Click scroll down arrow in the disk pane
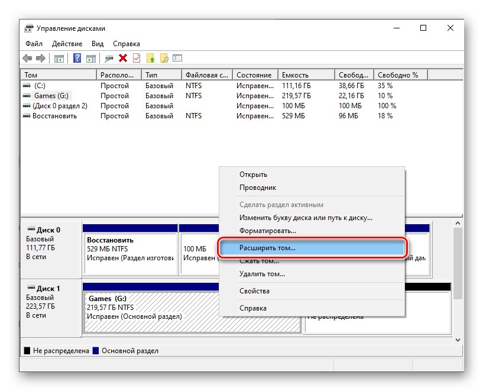Image resolution: width=483 pixels, height=391 pixels. pyautogui.click(x=457, y=340)
